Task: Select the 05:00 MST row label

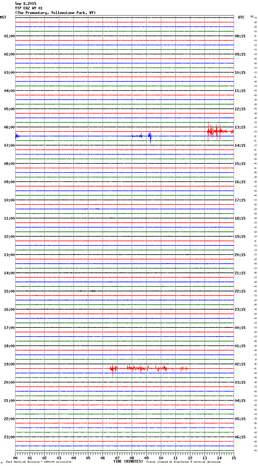Action: (9, 109)
